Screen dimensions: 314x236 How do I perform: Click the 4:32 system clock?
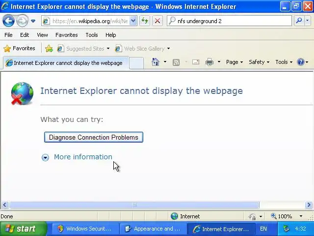[x=300, y=229]
